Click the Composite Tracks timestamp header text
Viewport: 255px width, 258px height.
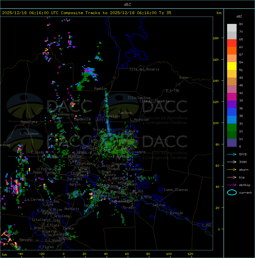click(x=87, y=13)
